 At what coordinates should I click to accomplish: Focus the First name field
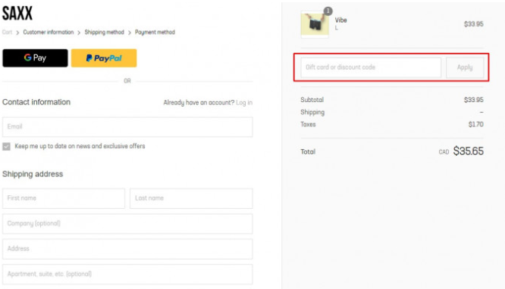pyautogui.click(x=64, y=198)
